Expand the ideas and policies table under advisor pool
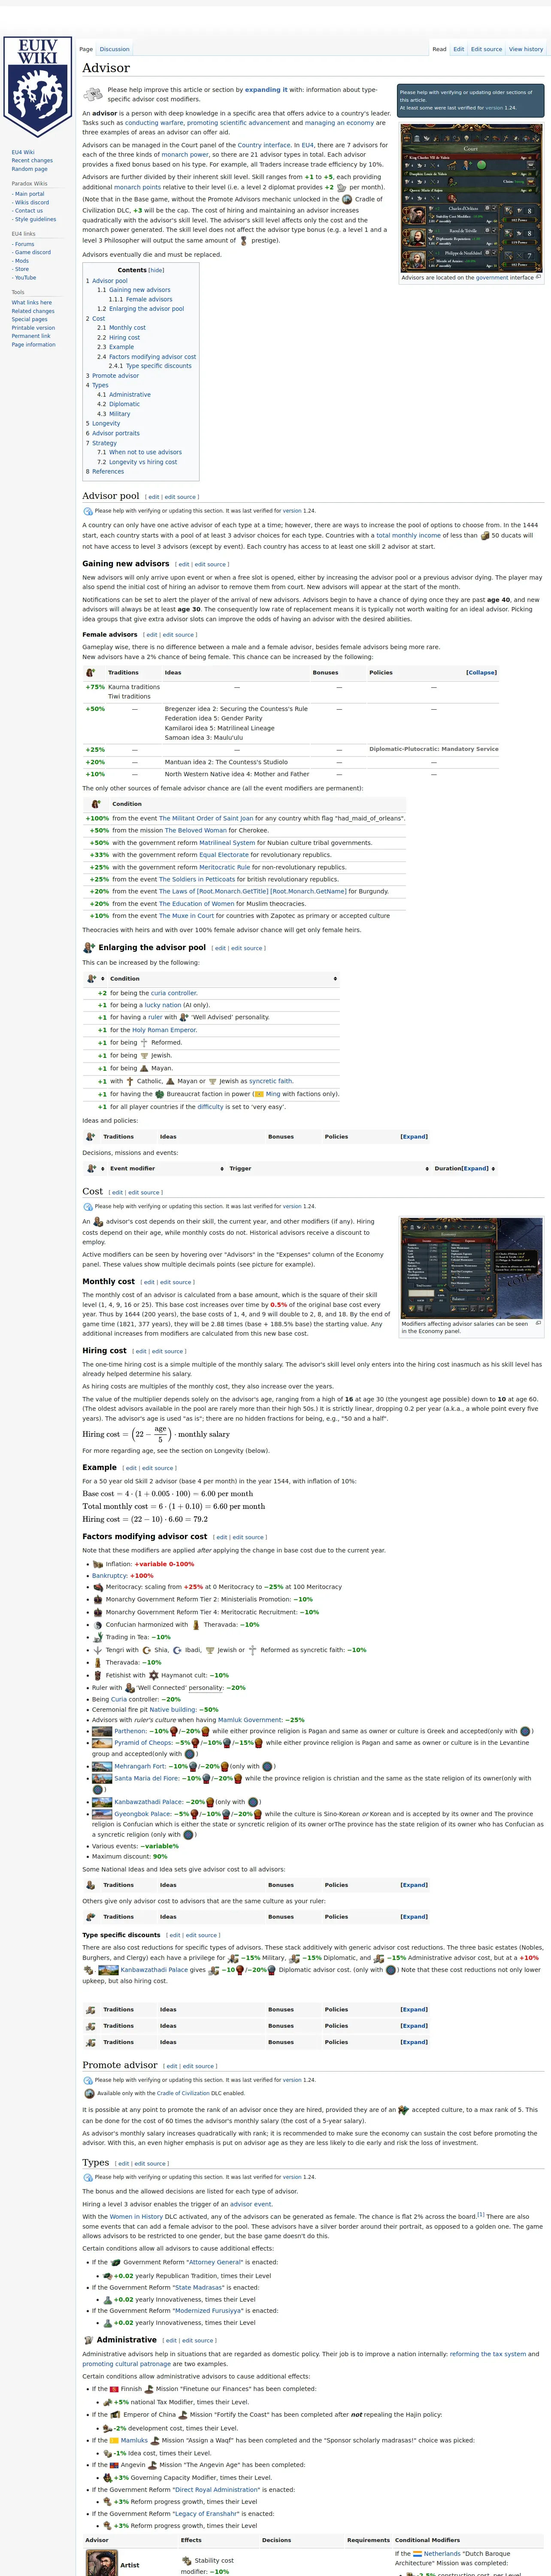Screen dimensions: 551x2576 tap(414, 1137)
